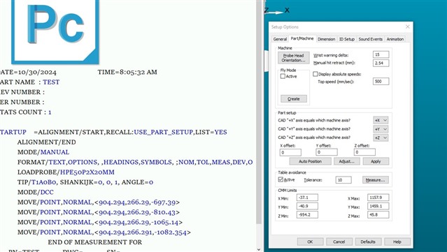Click the STATS COUNT value 1
This screenshot has width=447, height=252.
50,112
